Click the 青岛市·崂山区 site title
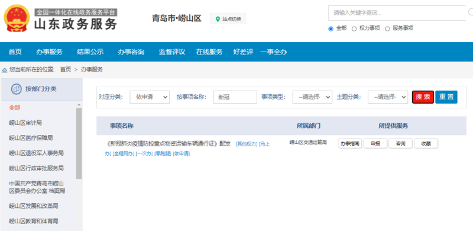Viewport: 473px width, 231px height. (x=176, y=18)
